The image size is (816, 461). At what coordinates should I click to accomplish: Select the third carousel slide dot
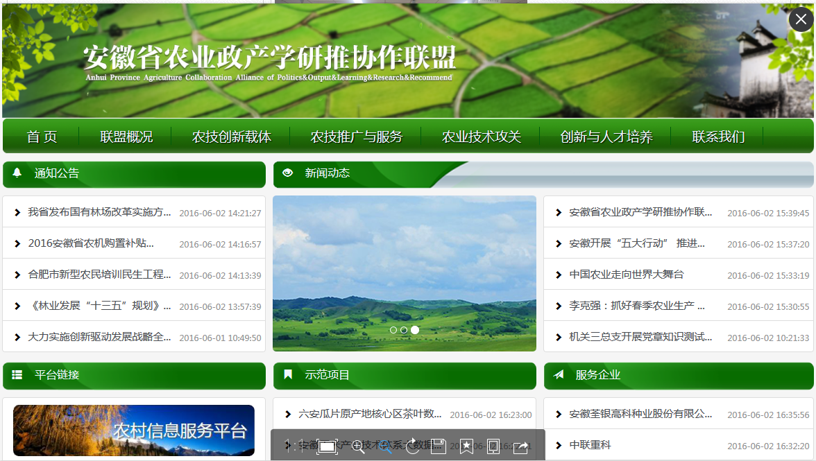click(x=415, y=330)
